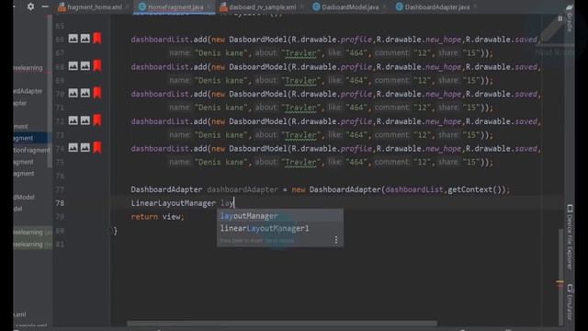Click the pause icon at editor top right
The image size is (588, 331).
560,18
